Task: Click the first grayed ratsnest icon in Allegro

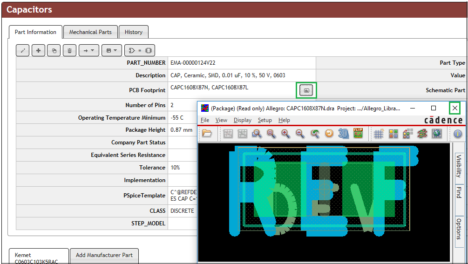Action: coord(228,134)
